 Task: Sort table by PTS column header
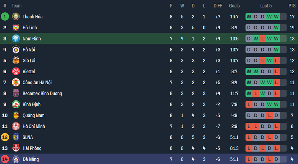[292, 6]
